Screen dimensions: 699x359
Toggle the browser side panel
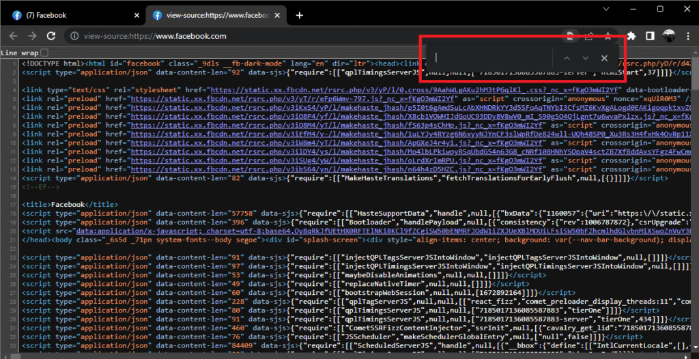click(x=651, y=36)
